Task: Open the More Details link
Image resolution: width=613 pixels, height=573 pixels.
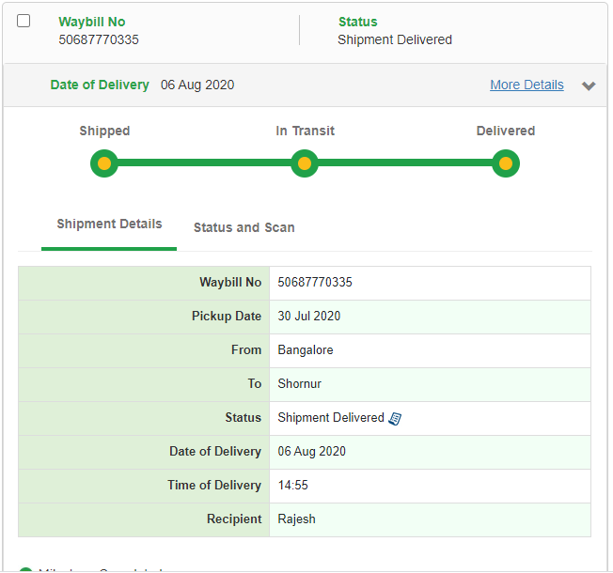Action: click(527, 85)
